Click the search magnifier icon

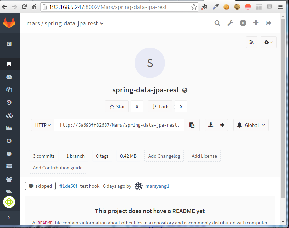pyautogui.click(x=217, y=23)
